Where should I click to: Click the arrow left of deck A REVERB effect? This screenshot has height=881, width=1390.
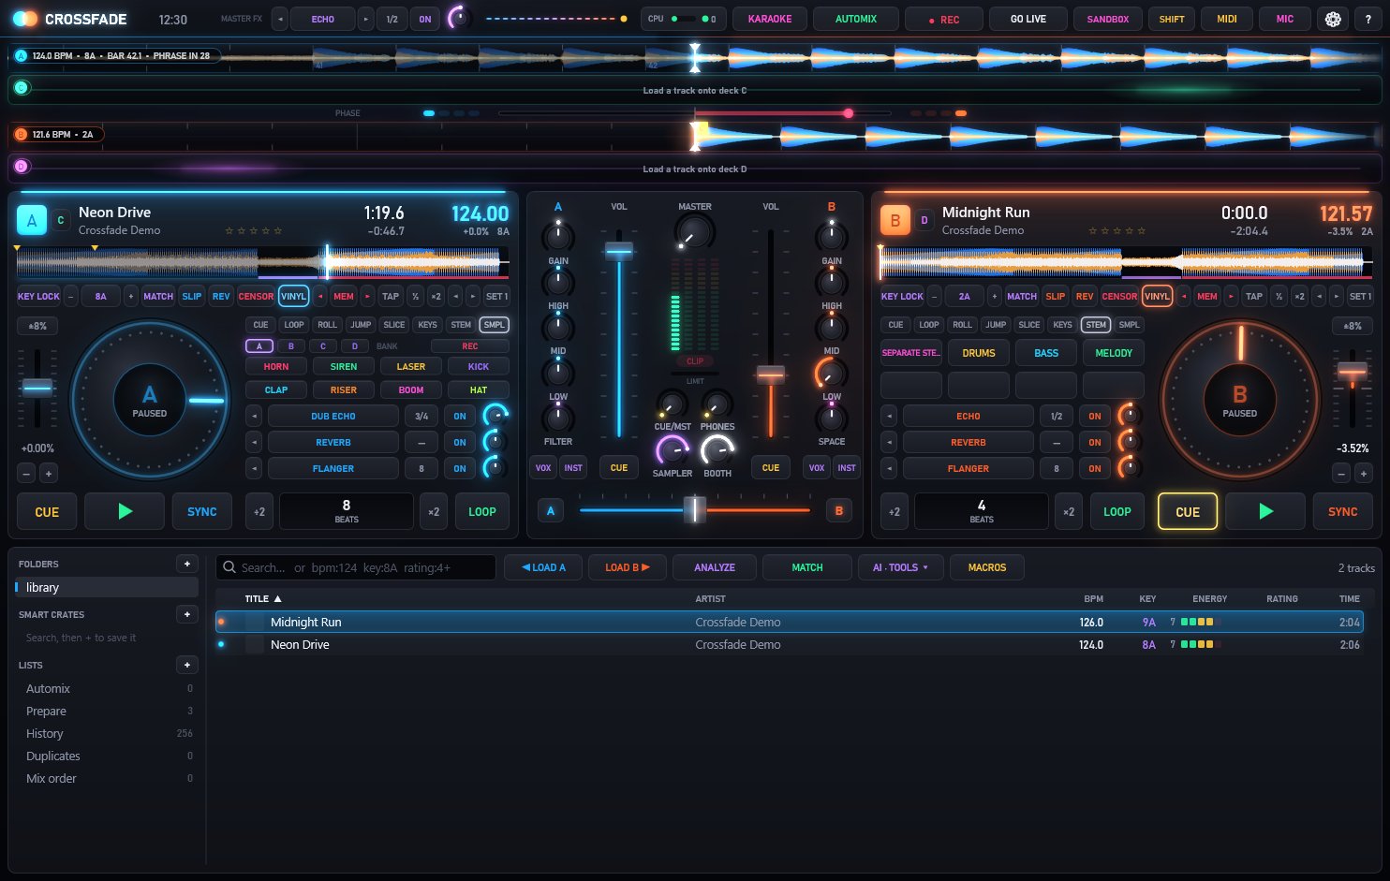[x=253, y=442]
